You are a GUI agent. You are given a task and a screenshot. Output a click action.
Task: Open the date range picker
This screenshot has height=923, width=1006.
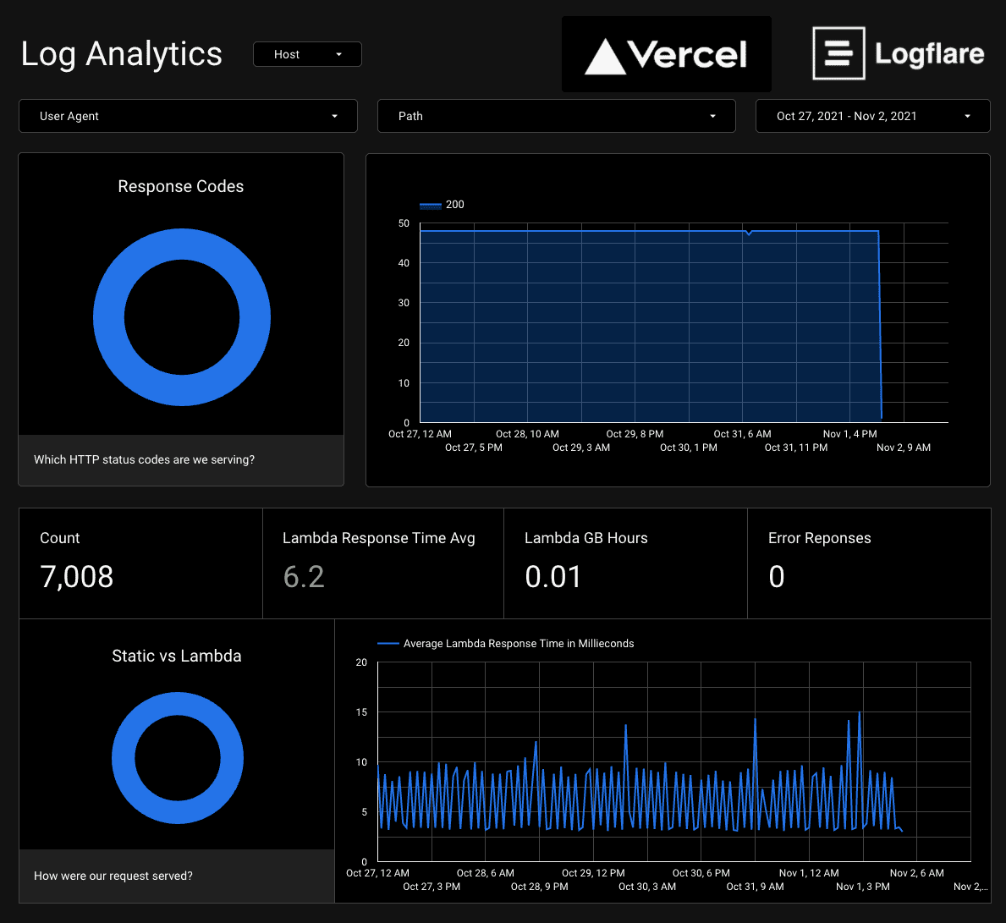[872, 116]
